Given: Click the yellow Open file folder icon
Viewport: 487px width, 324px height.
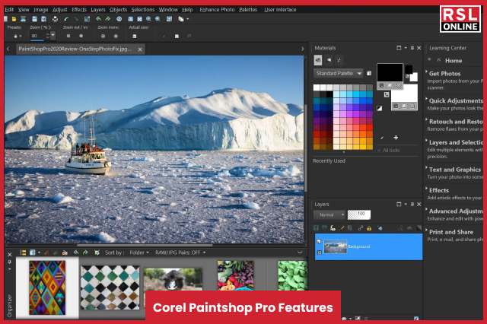Looking at the screenshot, I should coord(14,19).
